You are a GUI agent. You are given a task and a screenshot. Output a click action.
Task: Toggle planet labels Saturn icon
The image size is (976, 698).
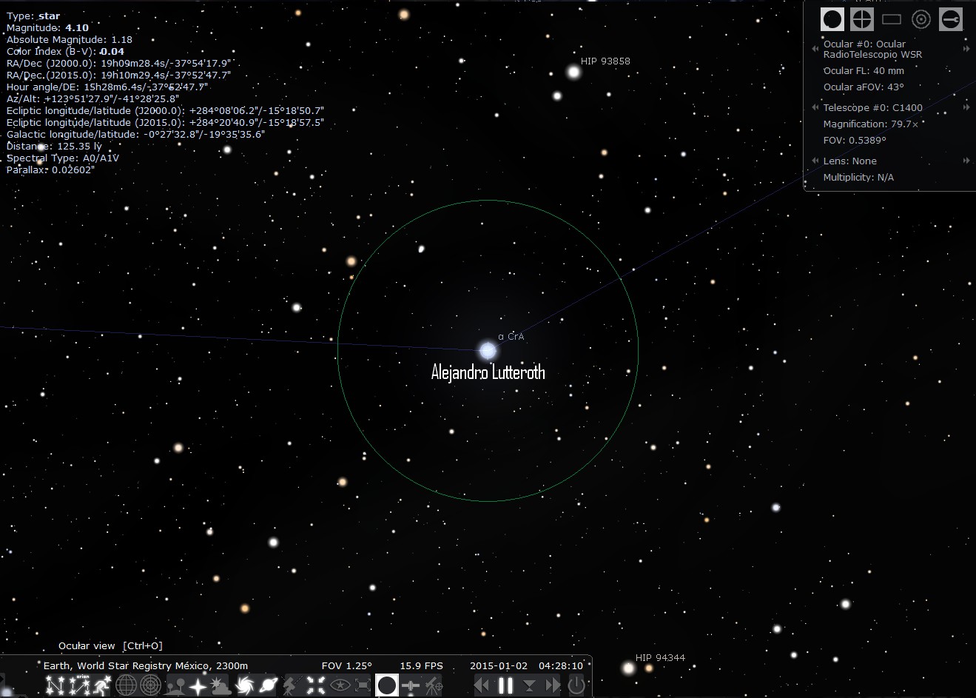click(x=269, y=685)
